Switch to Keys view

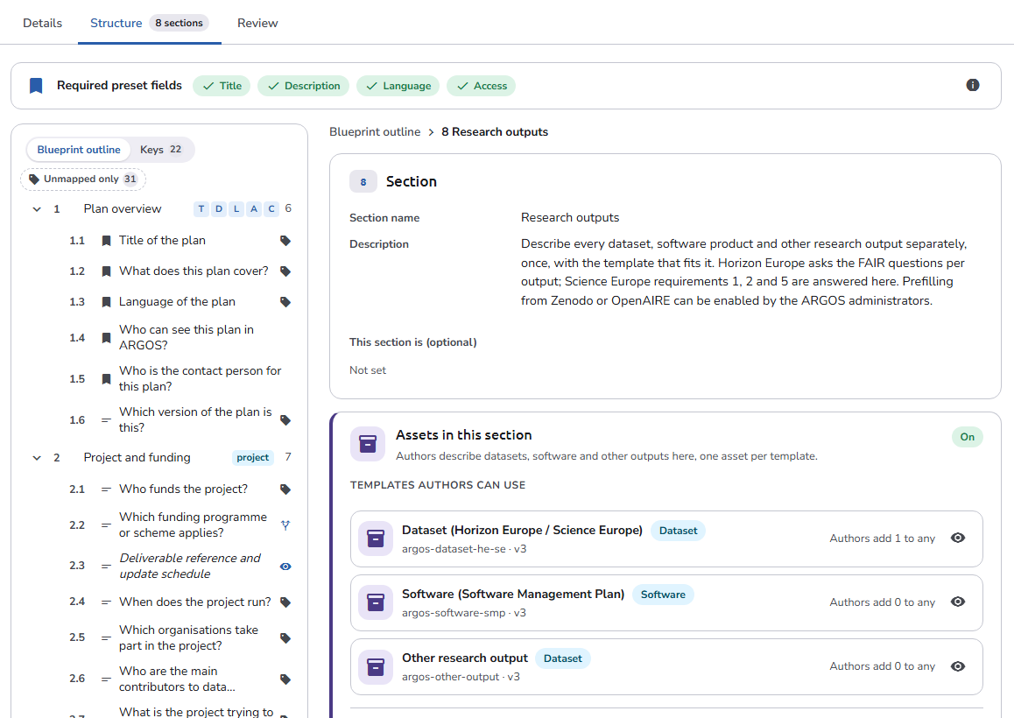pos(161,150)
